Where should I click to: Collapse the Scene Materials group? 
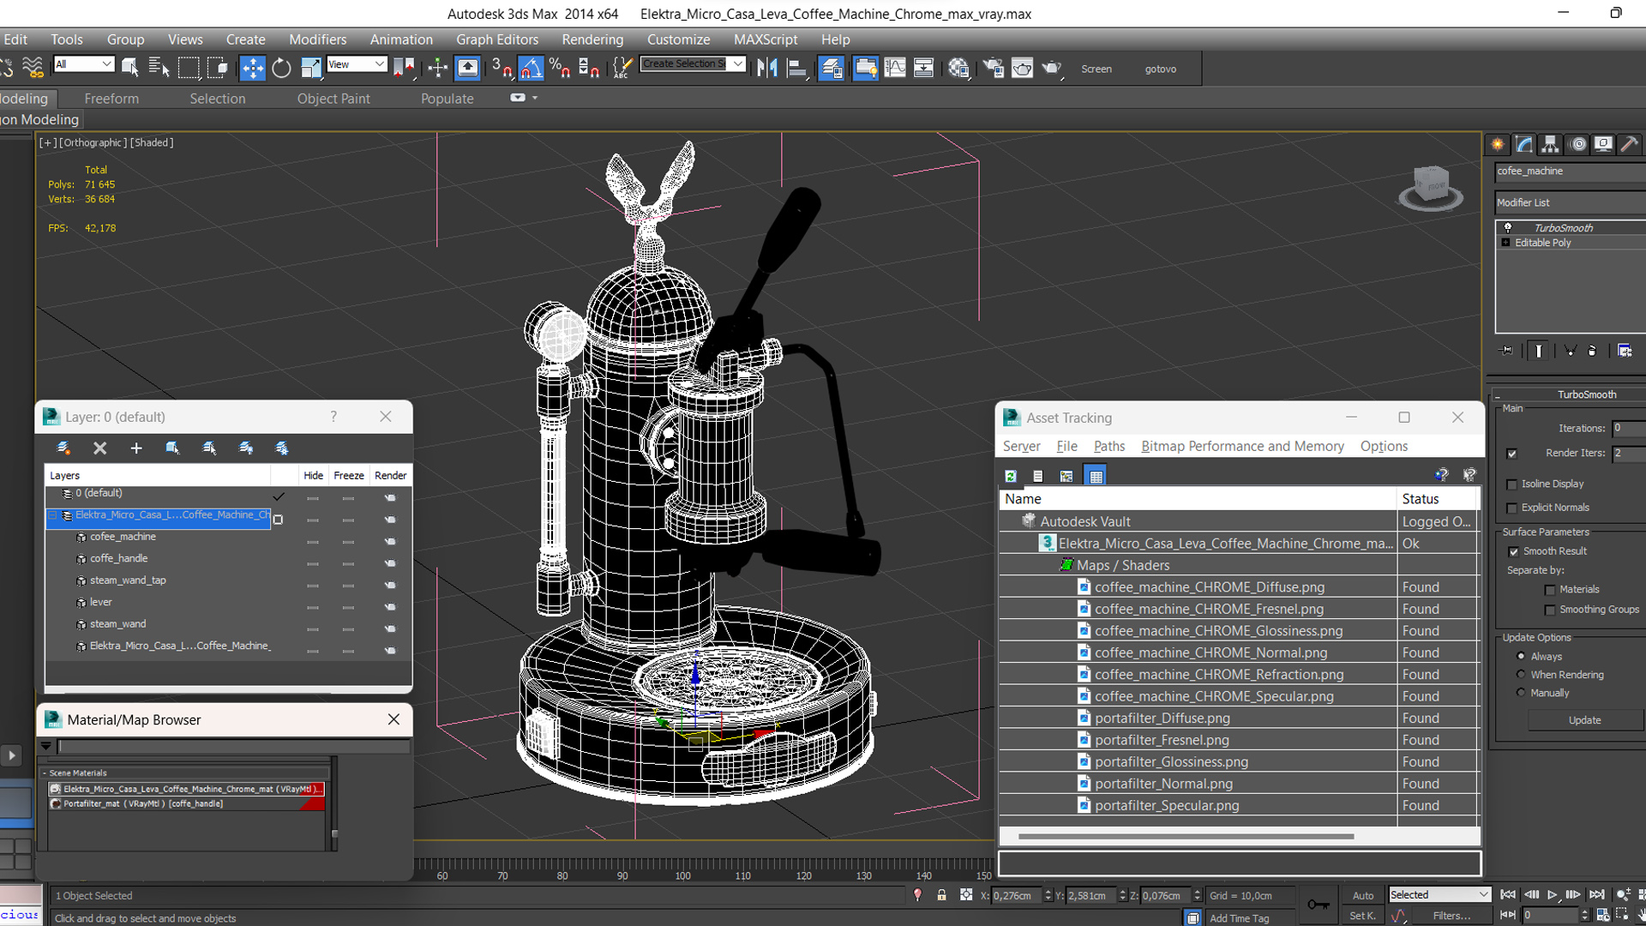[x=45, y=773]
